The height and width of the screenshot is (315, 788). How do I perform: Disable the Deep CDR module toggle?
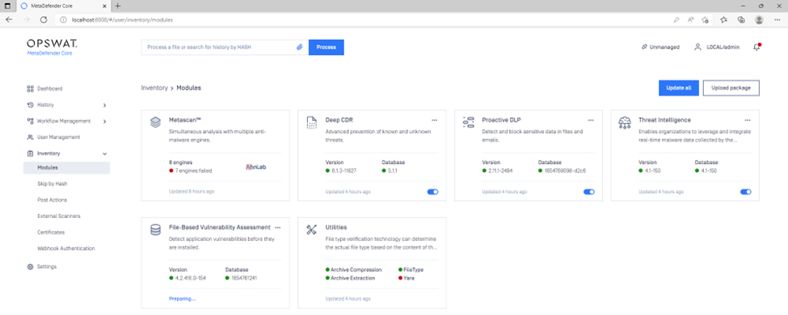432,191
